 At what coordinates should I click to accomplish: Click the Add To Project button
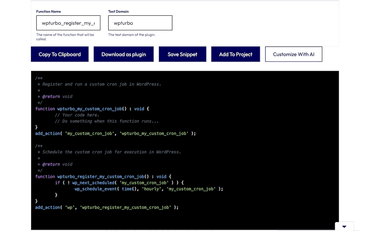point(236,54)
